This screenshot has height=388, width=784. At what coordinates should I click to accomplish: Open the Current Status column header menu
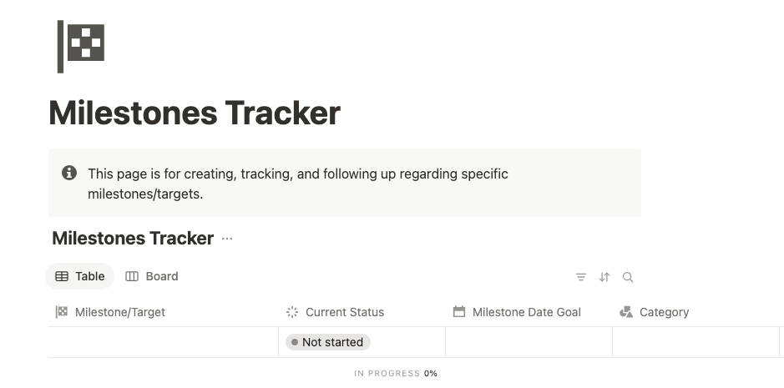[x=344, y=312]
